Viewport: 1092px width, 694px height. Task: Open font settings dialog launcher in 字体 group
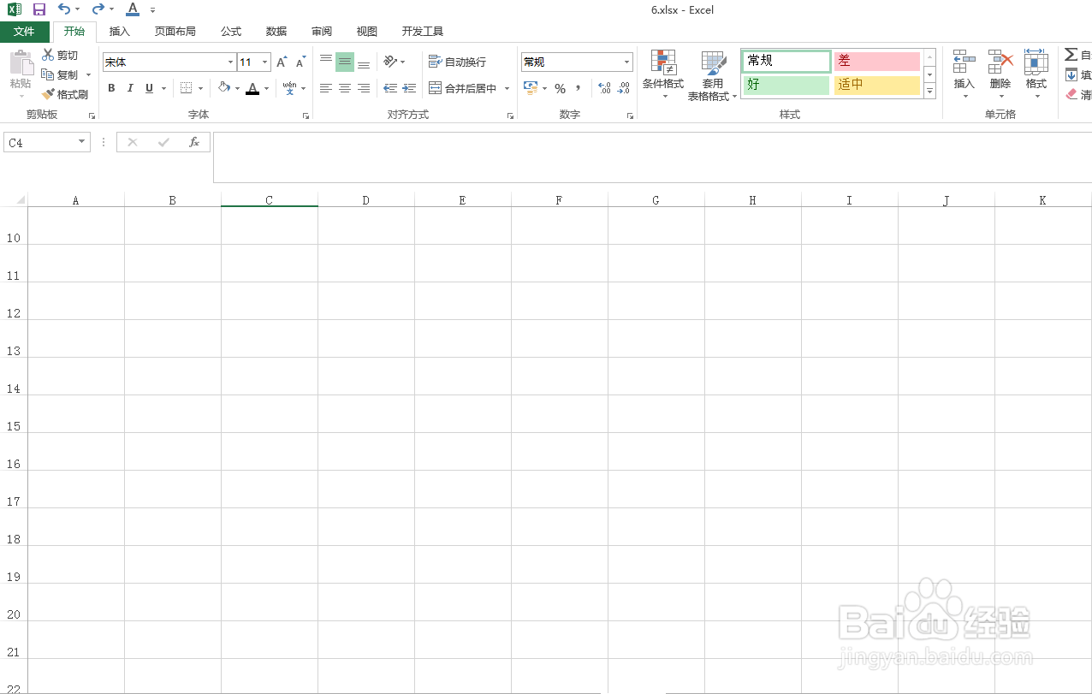click(306, 115)
